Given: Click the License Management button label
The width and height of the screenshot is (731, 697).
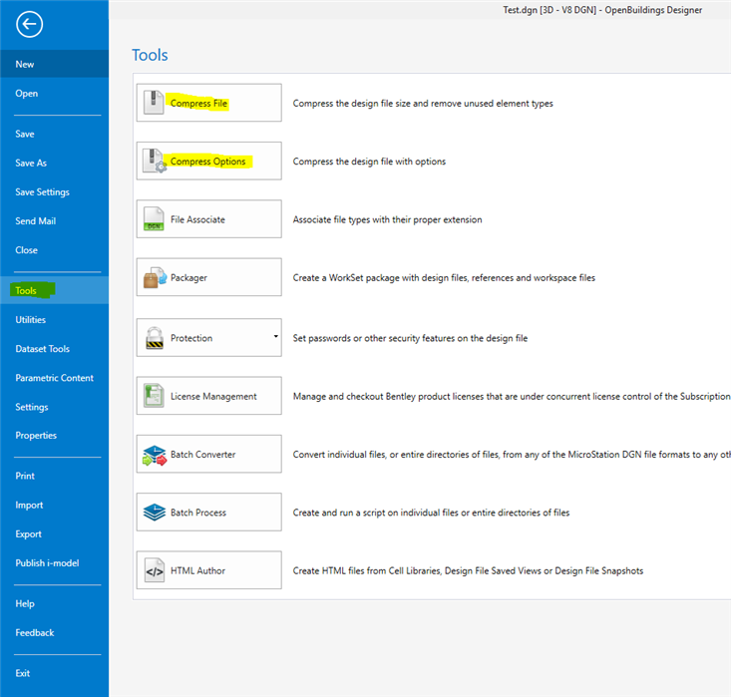Looking at the screenshot, I should tap(213, 396).
